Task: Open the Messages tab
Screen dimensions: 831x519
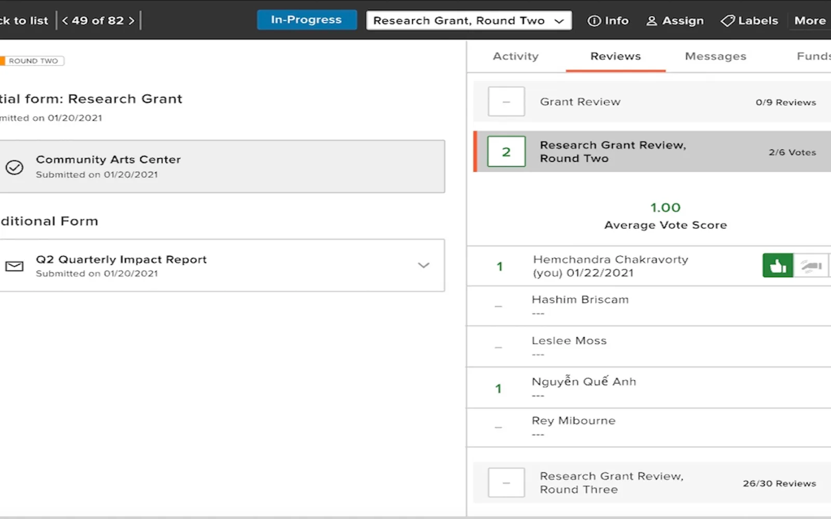Action: (x=716, y=56)
